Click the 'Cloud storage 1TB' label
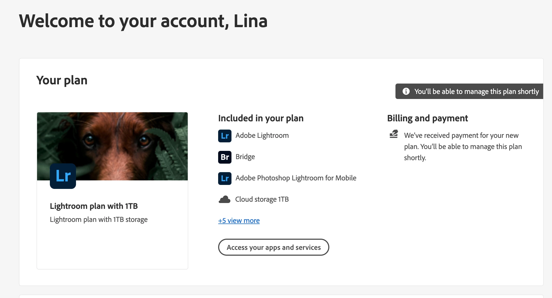The height and width of the screenshot is (298, 552). 262,199
